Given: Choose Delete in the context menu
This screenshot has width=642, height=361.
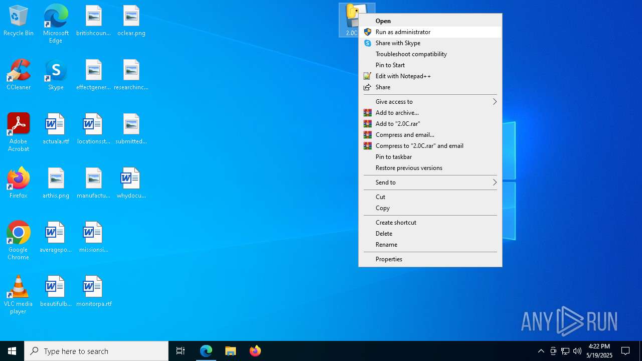Looking at the screenshot, I should point(430,234).
